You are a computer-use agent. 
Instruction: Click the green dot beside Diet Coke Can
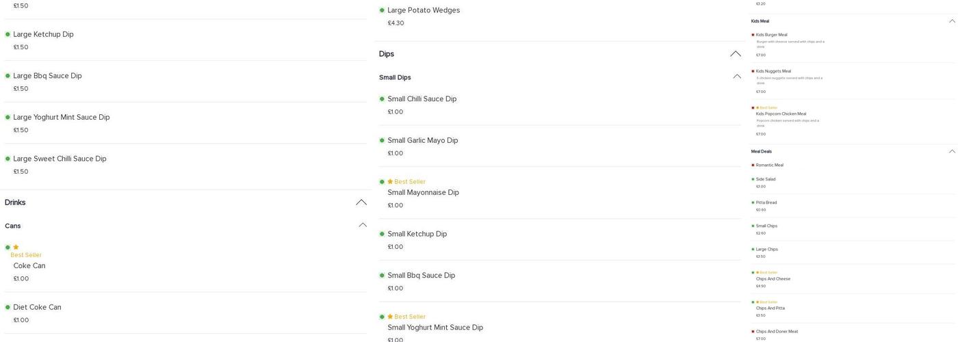[8, 307]
